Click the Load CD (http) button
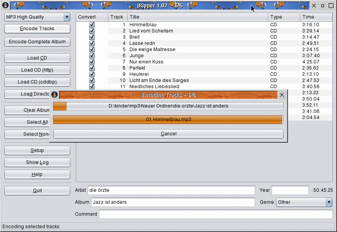 tap(37, 70)
